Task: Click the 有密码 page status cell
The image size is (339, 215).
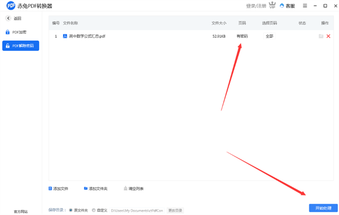Action: [x=242, y=36]
